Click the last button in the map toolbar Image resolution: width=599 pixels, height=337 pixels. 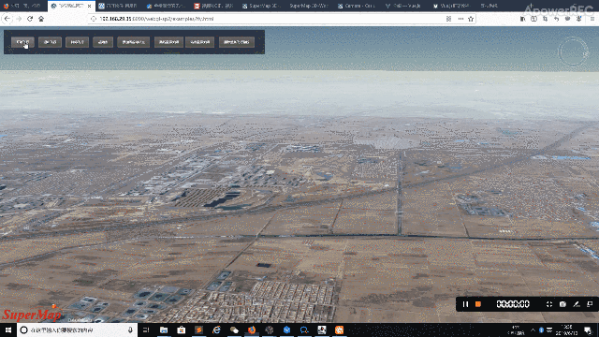[x=237, y=42]
